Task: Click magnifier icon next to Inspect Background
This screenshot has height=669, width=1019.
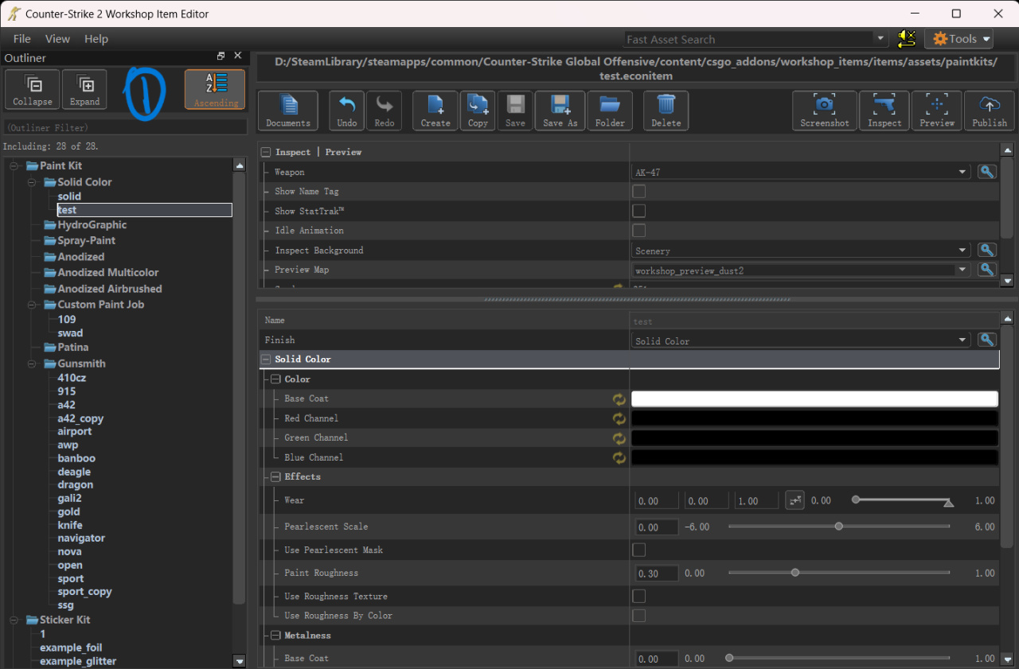Action: click(987, 251)
